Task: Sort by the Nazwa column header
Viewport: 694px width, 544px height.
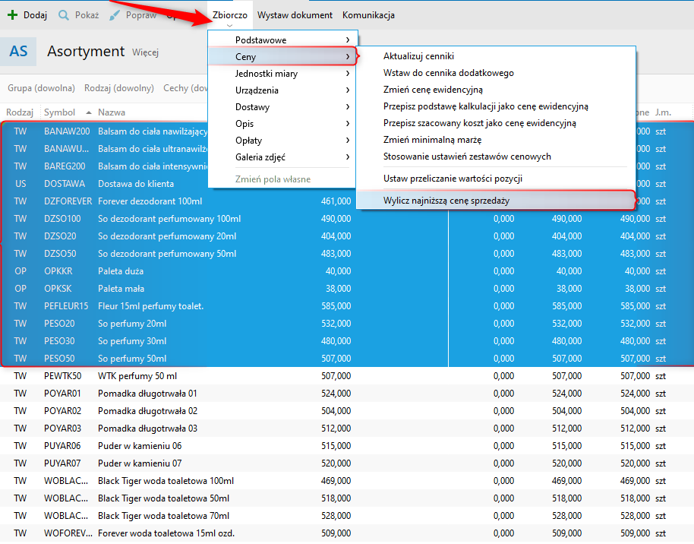Action: pyautogui.click(x=112, y=112)
